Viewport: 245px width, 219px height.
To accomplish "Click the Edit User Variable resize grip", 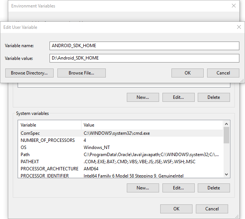I will pyautogui.click(x=242, y=80).
